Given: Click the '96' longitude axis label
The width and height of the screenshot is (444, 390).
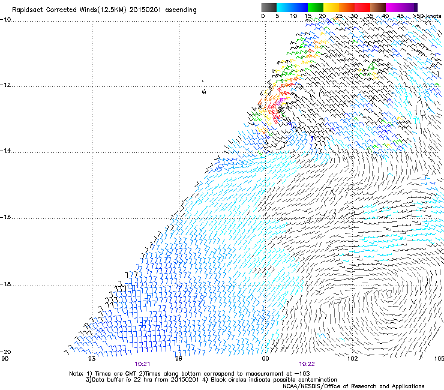Looking at the screenshot, I should [178, 359].
